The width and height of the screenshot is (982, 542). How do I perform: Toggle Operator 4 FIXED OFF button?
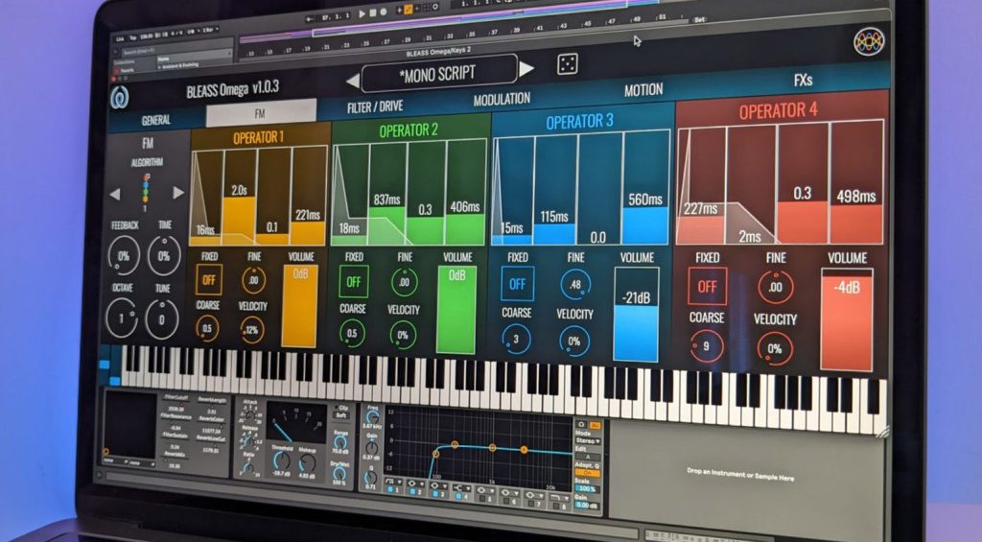click(707, 287)
